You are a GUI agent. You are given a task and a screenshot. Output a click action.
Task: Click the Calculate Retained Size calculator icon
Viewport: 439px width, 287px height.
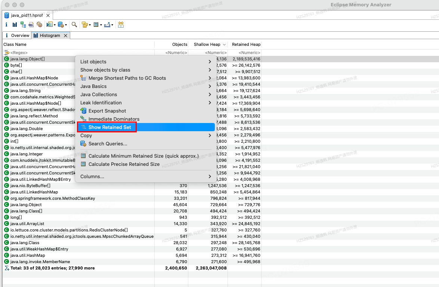point(96,25)
